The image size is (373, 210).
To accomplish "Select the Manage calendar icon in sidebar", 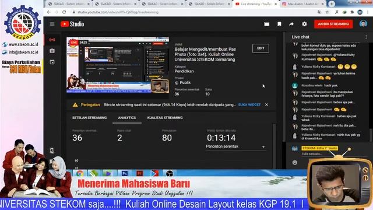I will (x=52, y=62).
